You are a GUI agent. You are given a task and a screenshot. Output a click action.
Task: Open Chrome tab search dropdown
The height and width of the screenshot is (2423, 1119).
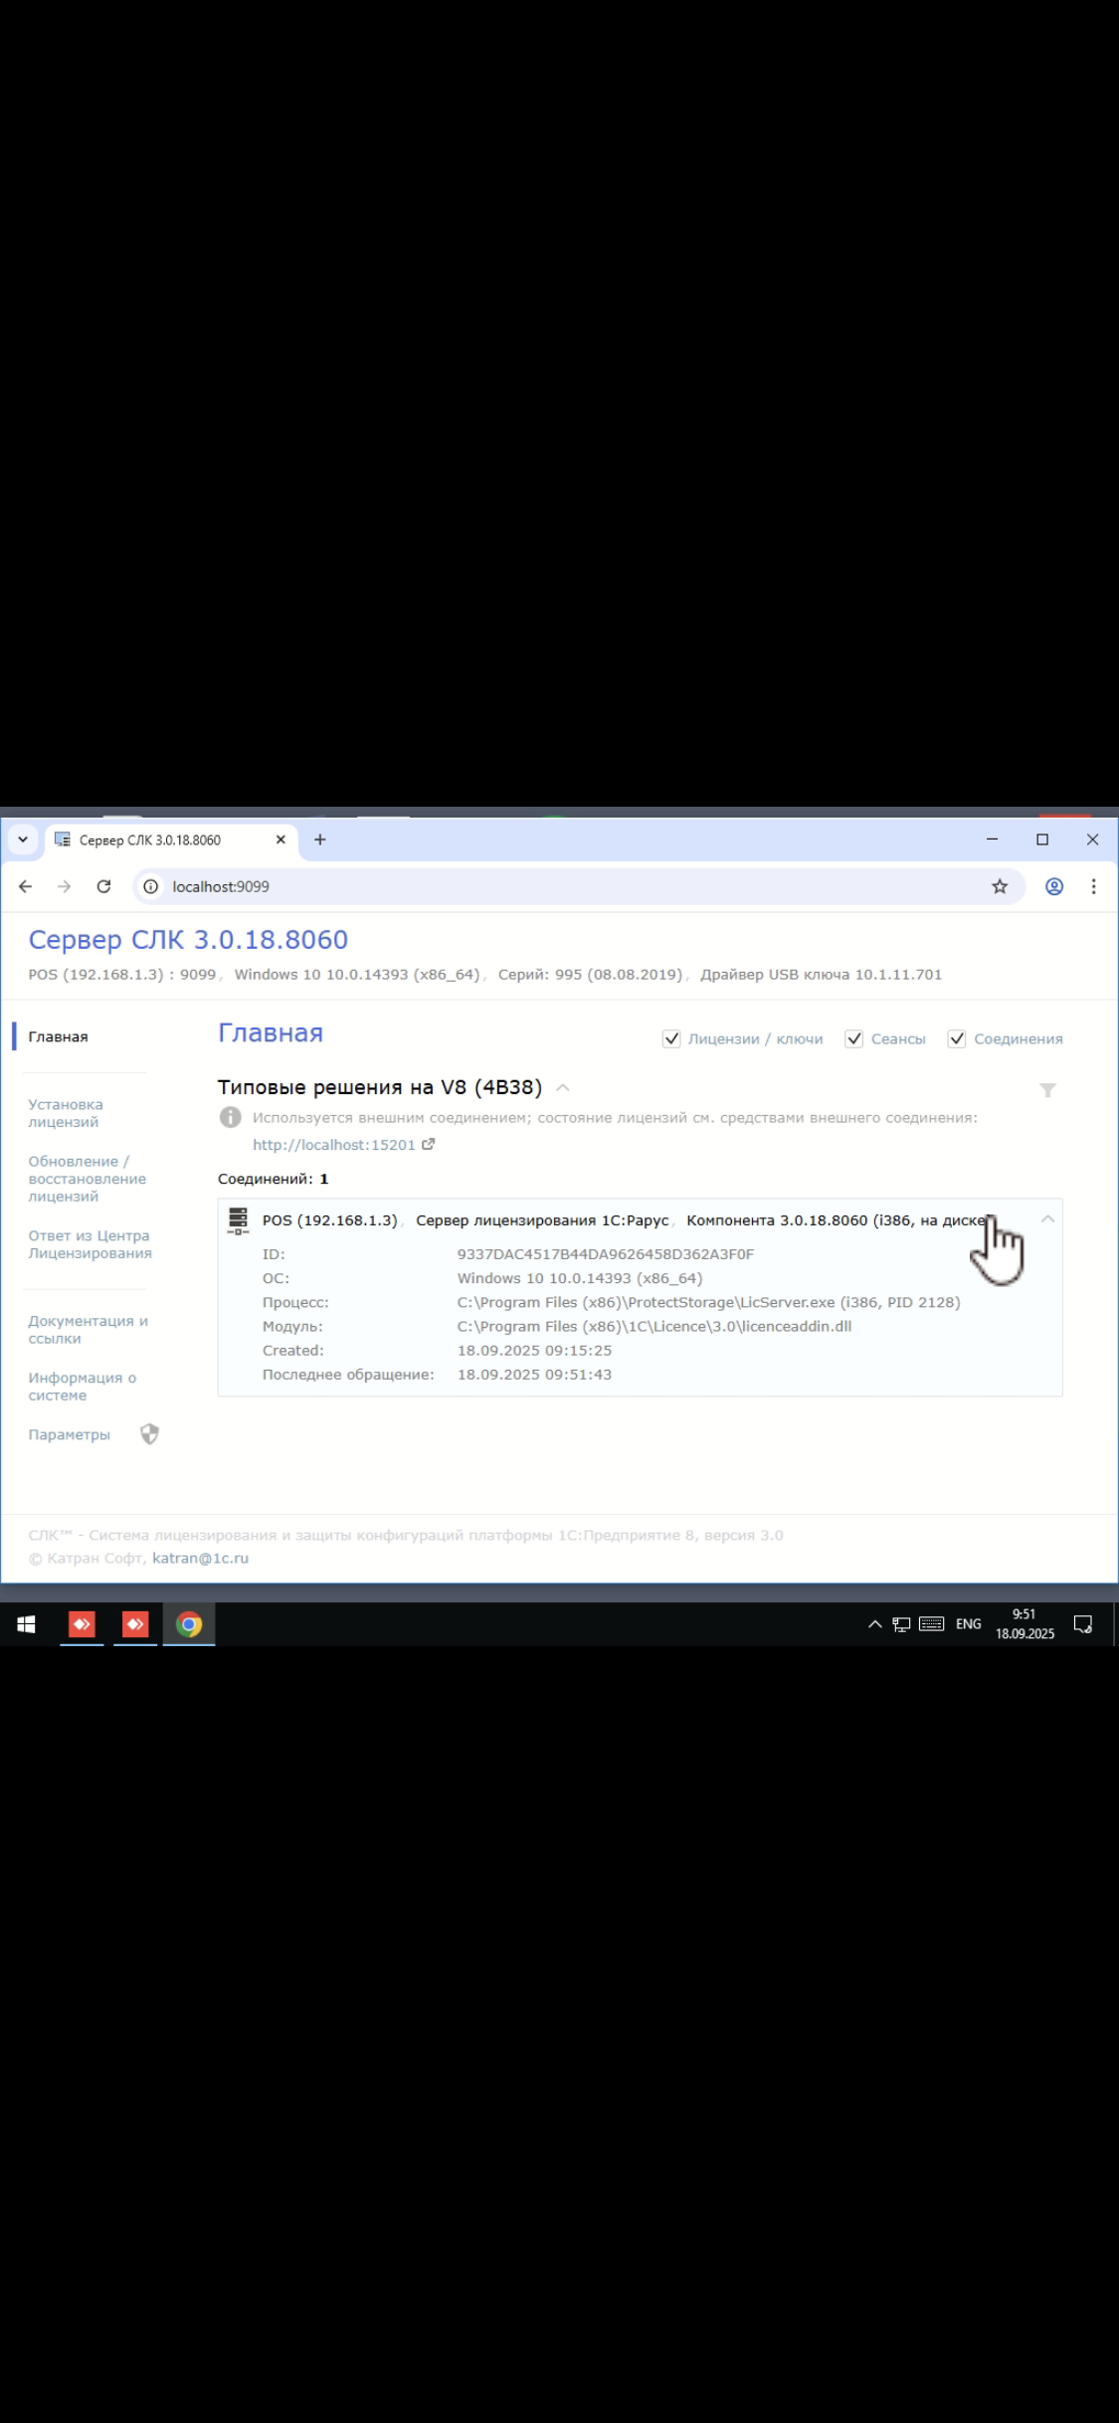tap(23, 839)
